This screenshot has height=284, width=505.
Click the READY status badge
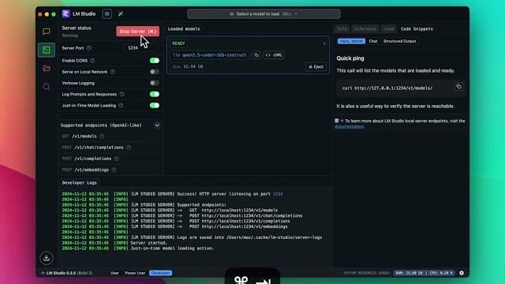[x=179, y=43]
